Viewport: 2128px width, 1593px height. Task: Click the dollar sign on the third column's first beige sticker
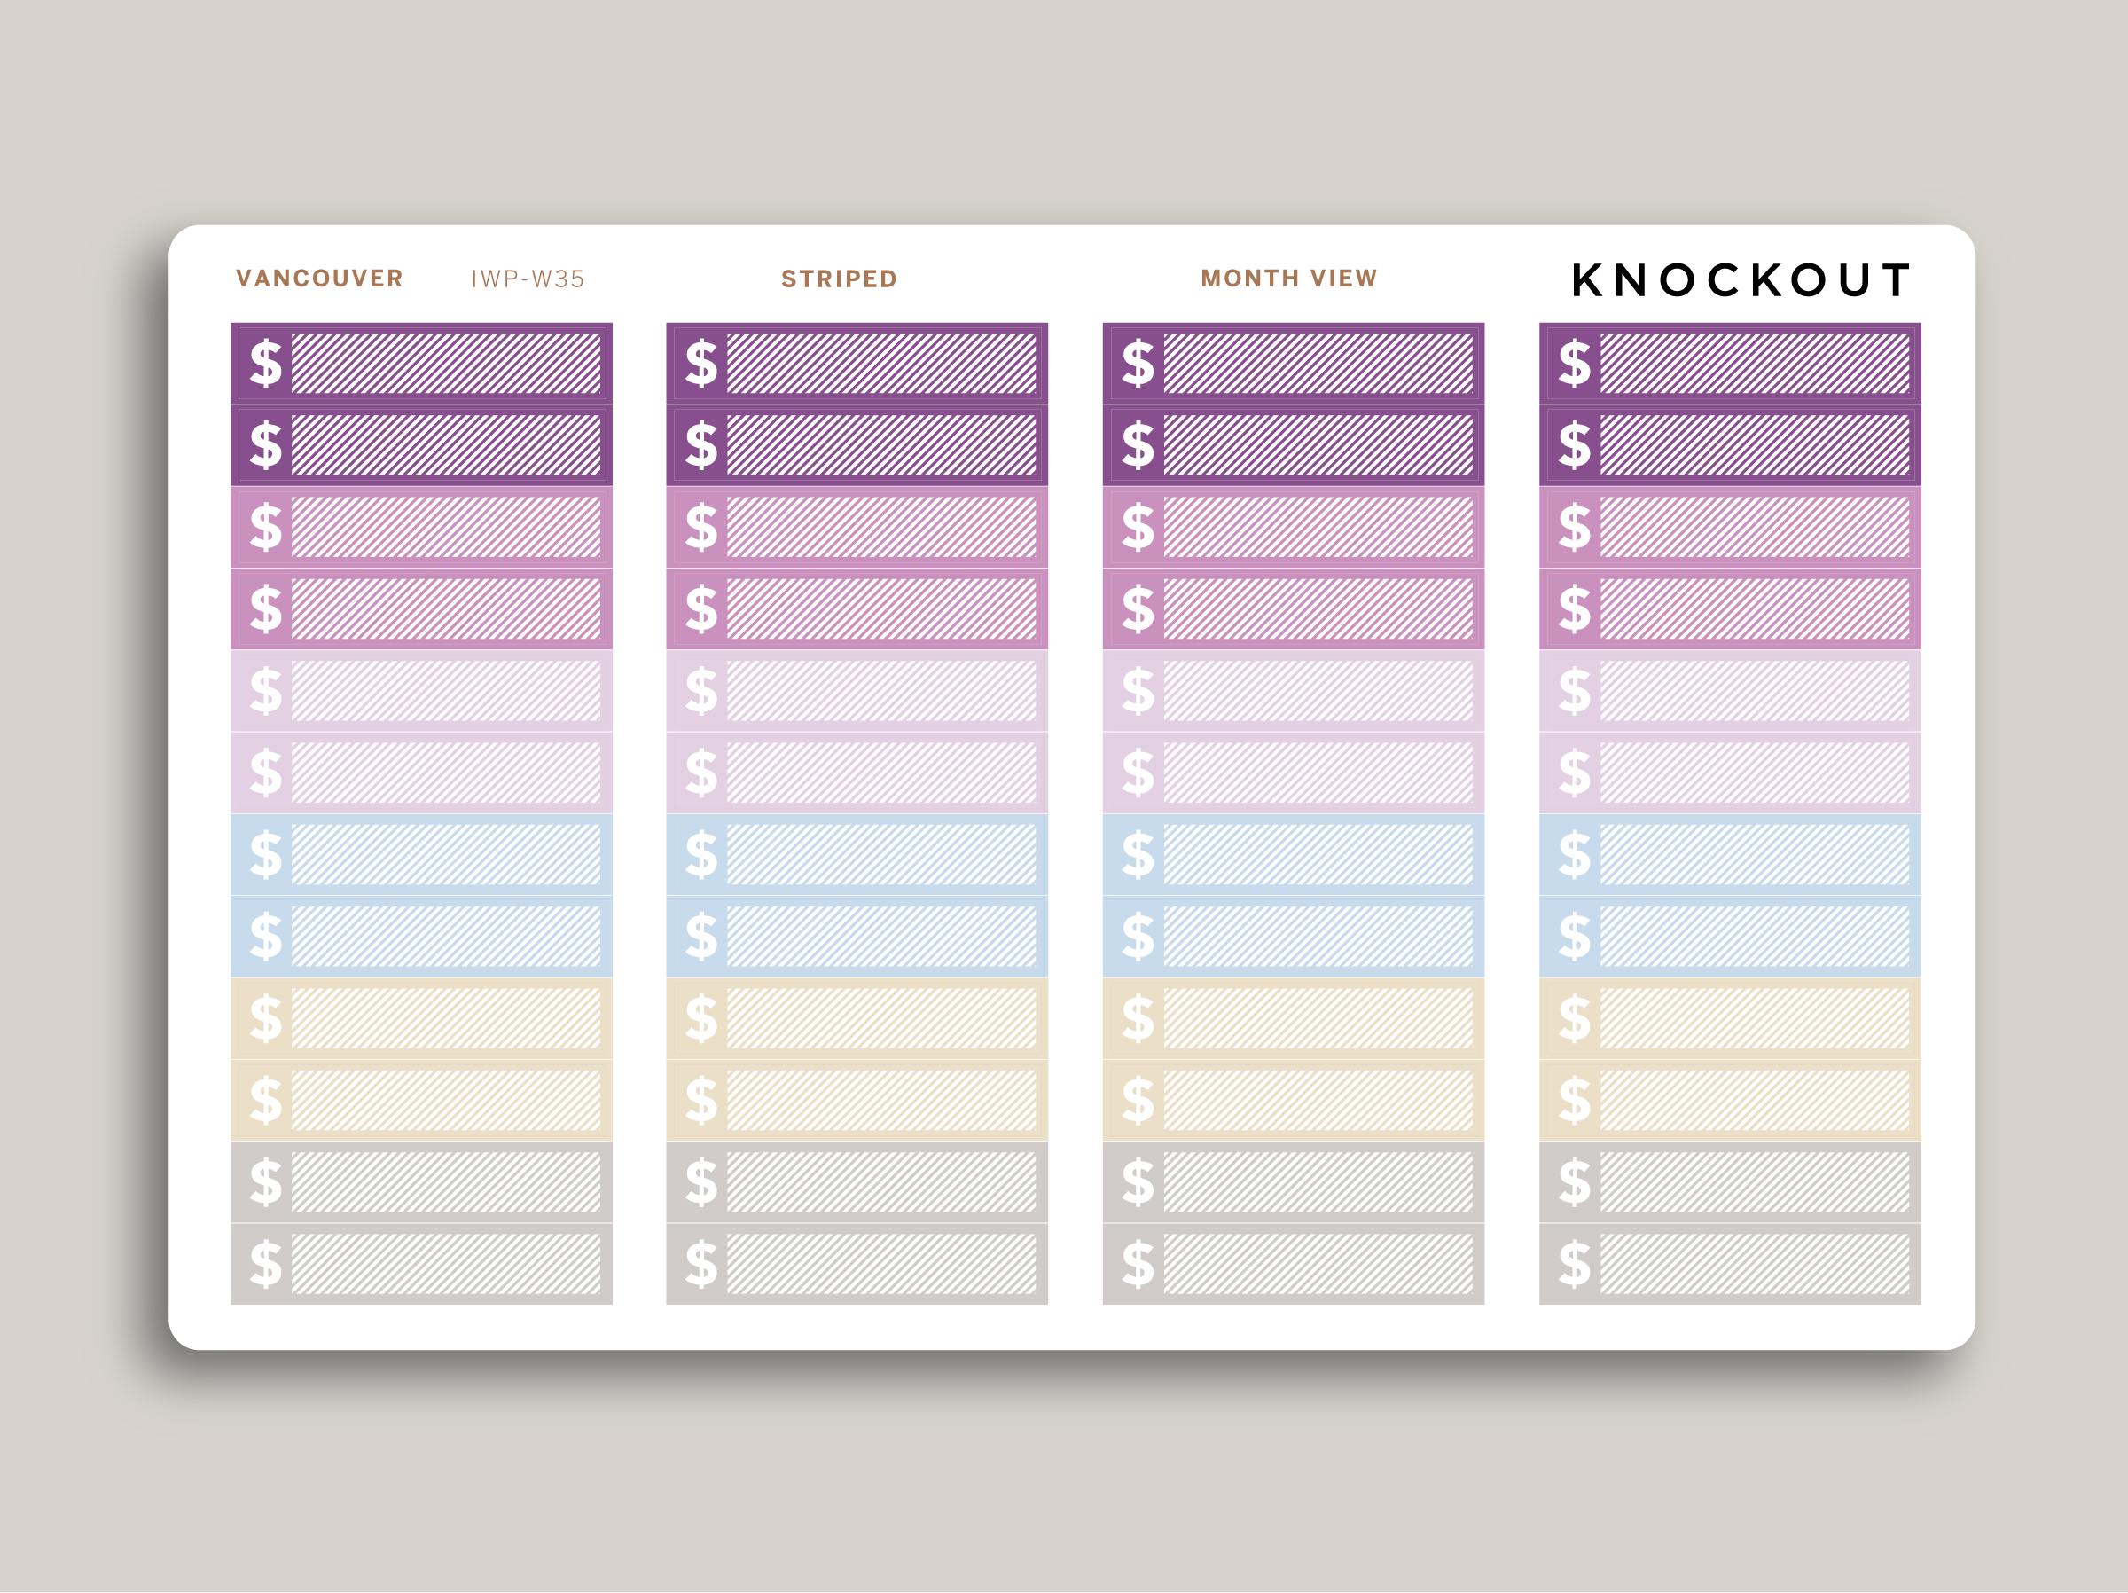(1138, 1018)
